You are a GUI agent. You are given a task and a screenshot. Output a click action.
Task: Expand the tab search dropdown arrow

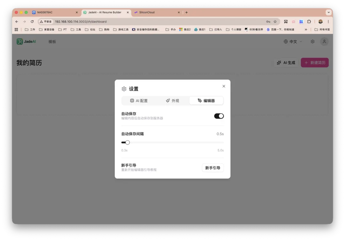[x=328, y=12]
